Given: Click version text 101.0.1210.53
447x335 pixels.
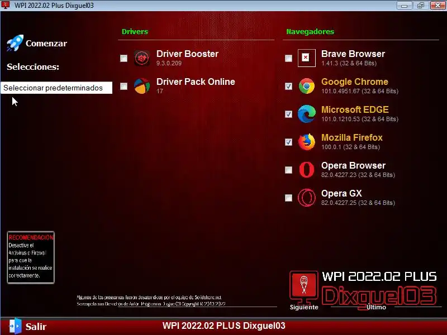Looking at the screenshot, I should click(x=340, y=119).
